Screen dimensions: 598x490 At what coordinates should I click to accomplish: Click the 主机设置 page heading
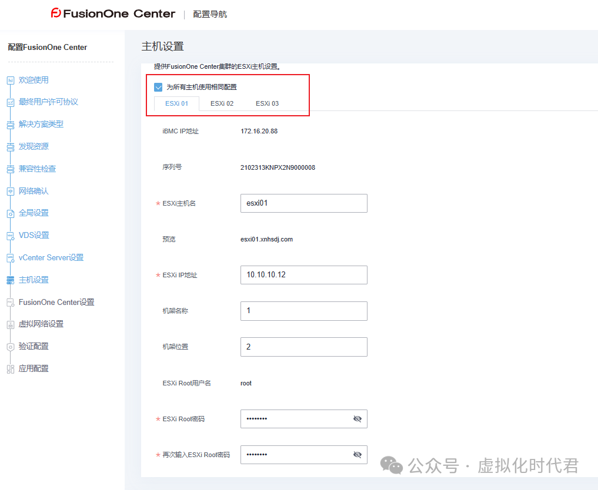tap(162, 46)
